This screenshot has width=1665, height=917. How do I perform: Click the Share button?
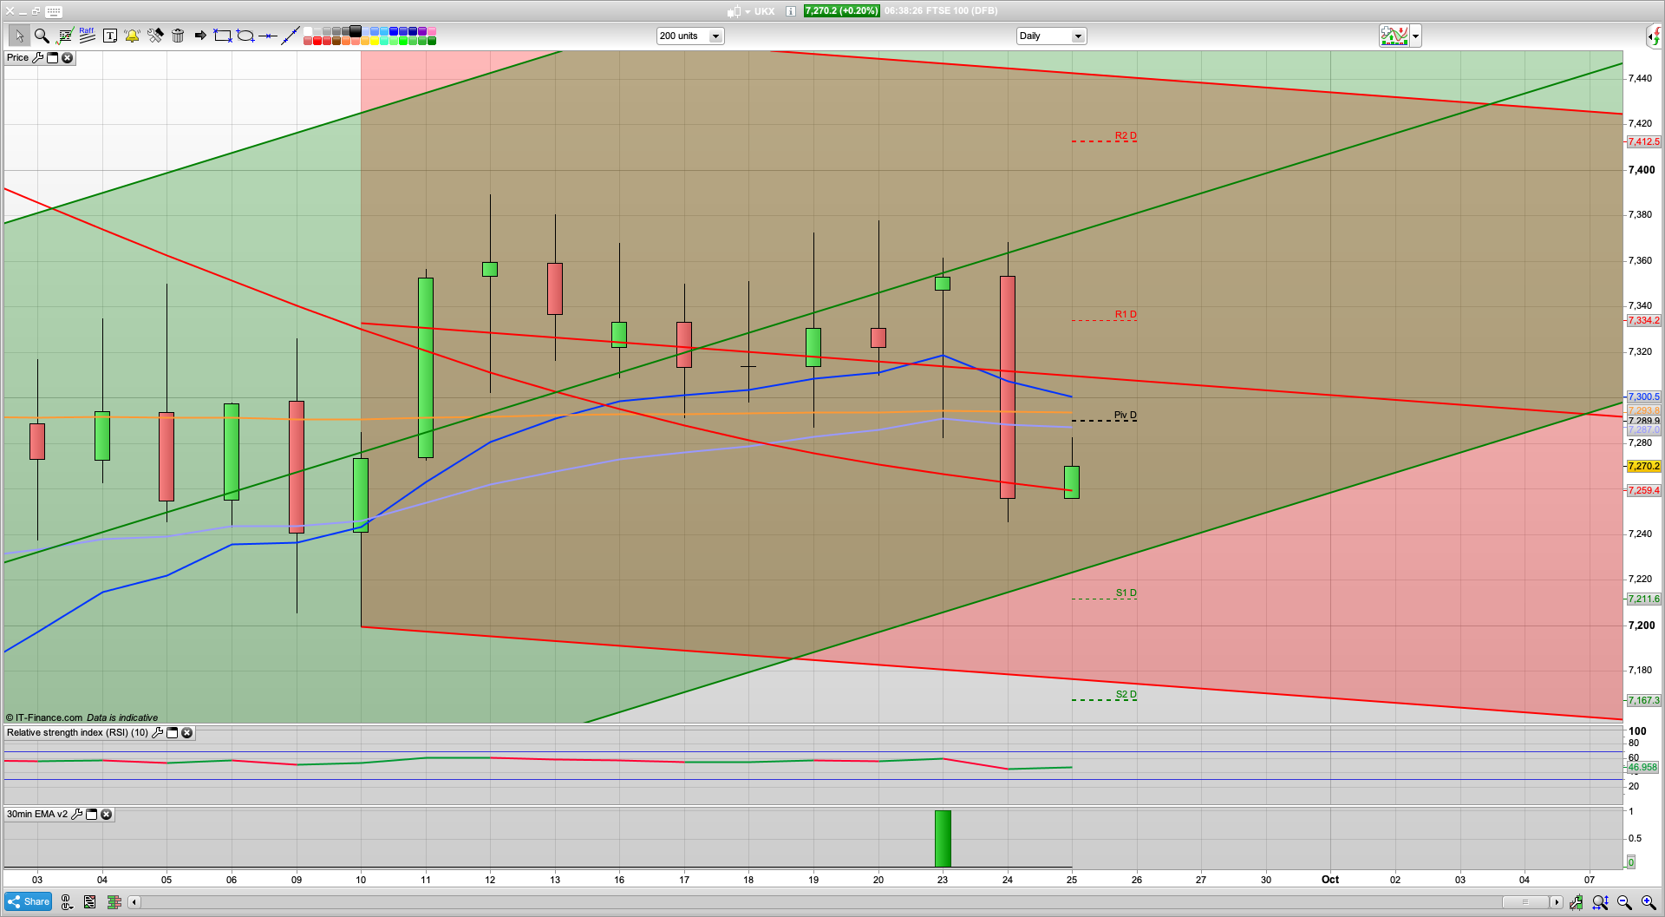click(x=29, y=902)
